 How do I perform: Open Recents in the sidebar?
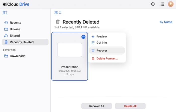click(25, 23)
